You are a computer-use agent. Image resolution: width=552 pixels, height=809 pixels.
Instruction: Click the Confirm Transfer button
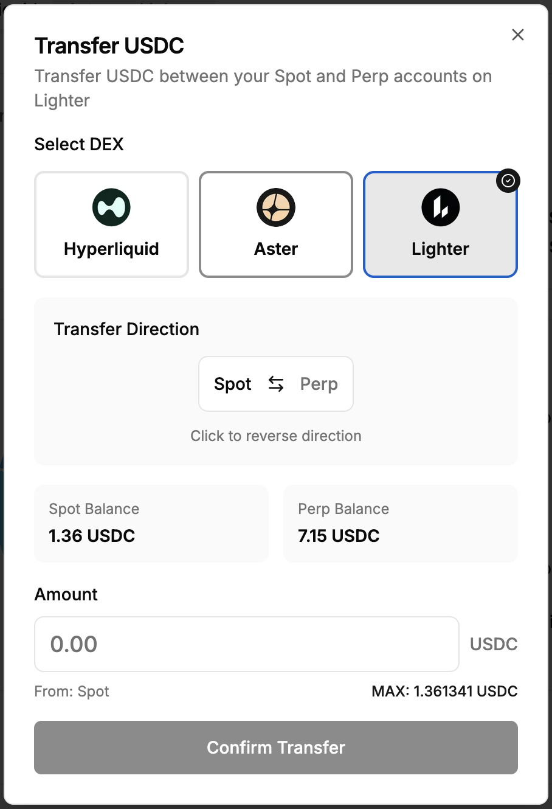coord(276,748)
